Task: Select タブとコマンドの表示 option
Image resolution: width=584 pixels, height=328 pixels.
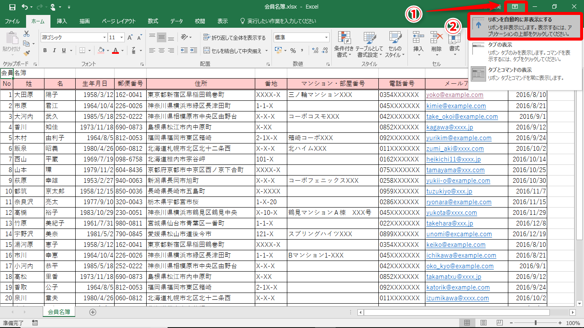Action: click(x=525, y=75)
